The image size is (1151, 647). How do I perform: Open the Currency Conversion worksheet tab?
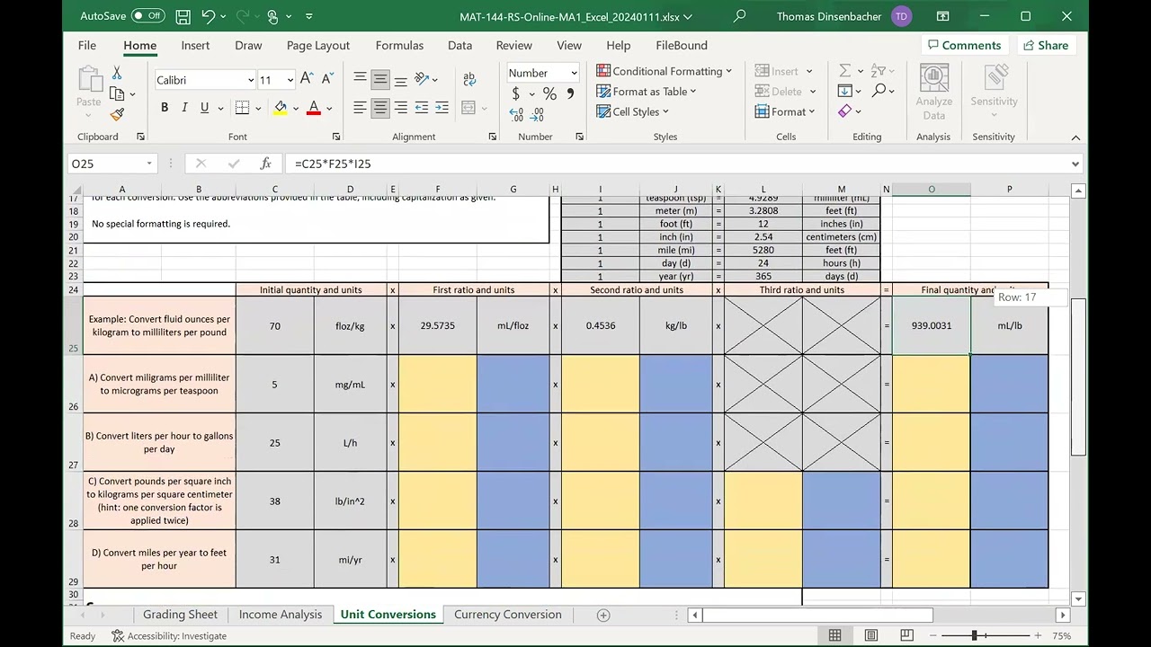(507, 615)
